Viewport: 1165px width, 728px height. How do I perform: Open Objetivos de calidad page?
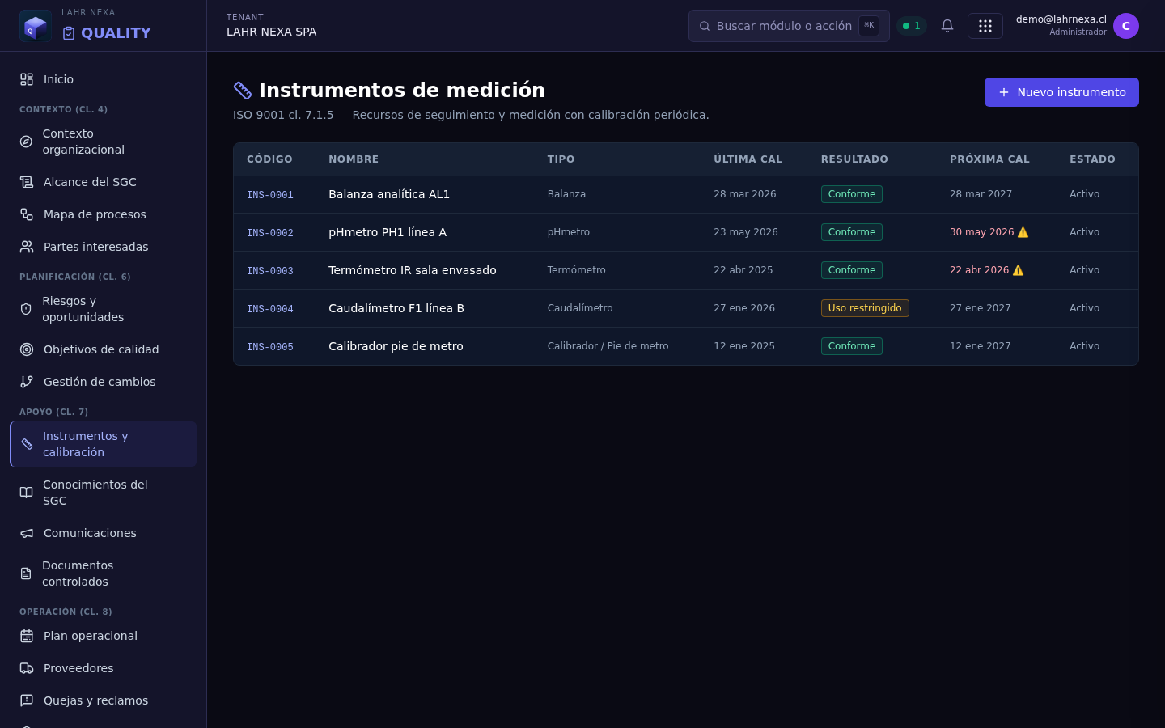104,349
